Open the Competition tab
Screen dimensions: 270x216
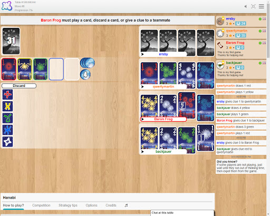coord(41,205)
